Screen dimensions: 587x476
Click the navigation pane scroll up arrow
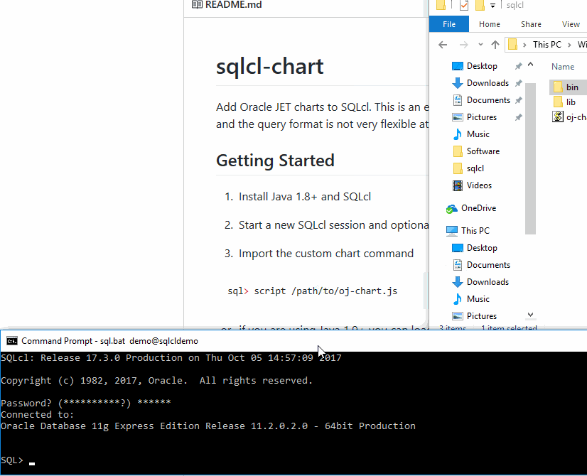[530, 65]
